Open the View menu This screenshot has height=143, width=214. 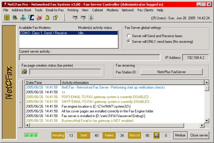85,10
